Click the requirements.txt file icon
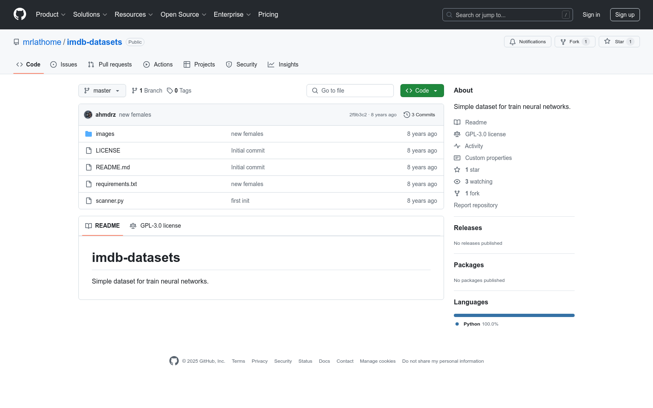Screen dimensions: 653x408 coord(89,184)
